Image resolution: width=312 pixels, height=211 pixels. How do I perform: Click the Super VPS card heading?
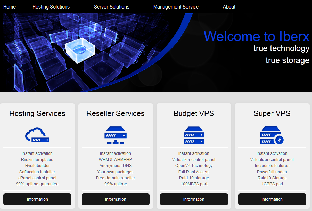click(x=272, y=113)
